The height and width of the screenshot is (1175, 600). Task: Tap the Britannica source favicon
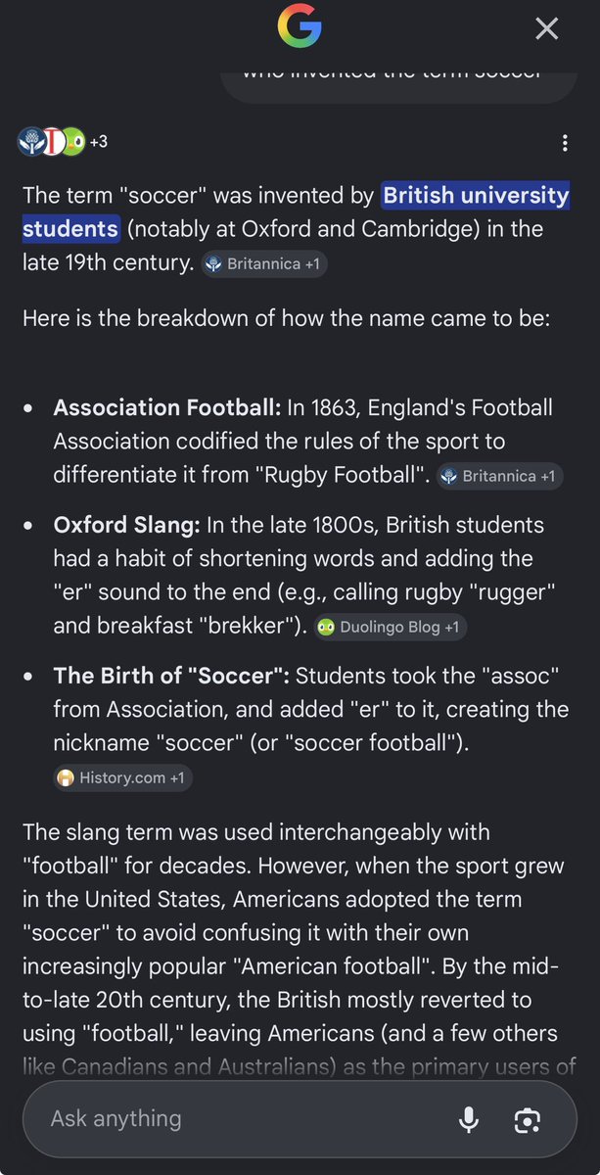point(31,142)
